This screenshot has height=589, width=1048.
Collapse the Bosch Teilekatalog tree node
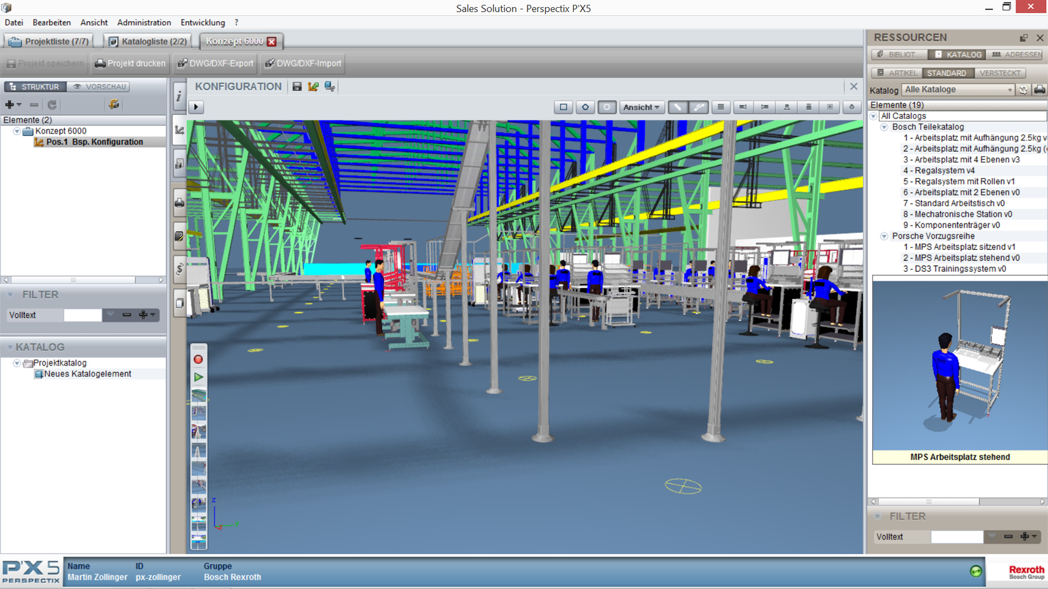884,127
